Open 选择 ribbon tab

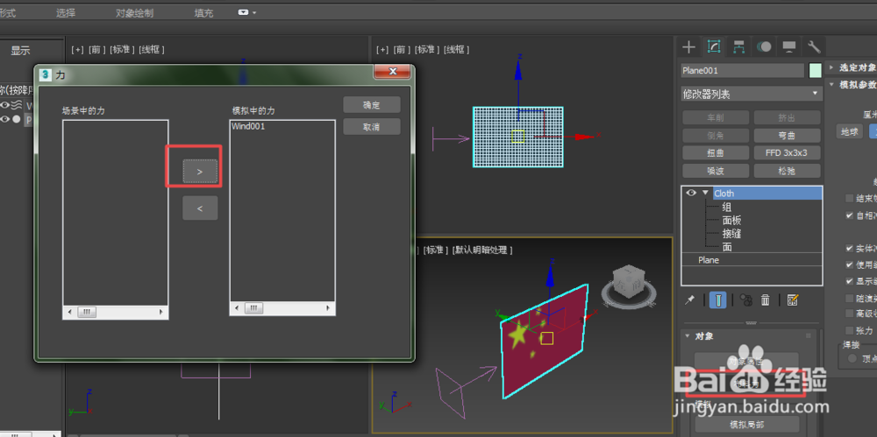(66, 13)
